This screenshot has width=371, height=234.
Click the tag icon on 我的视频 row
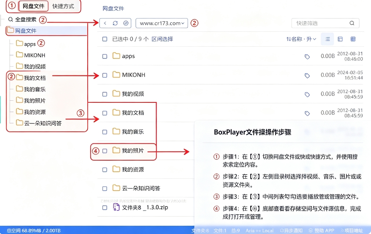[307, 95]
